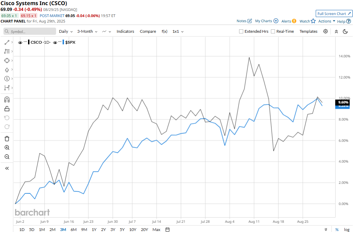353x232 pixels.
Task: Click the CSCO ·1D· series label
Action: [40, 42]
